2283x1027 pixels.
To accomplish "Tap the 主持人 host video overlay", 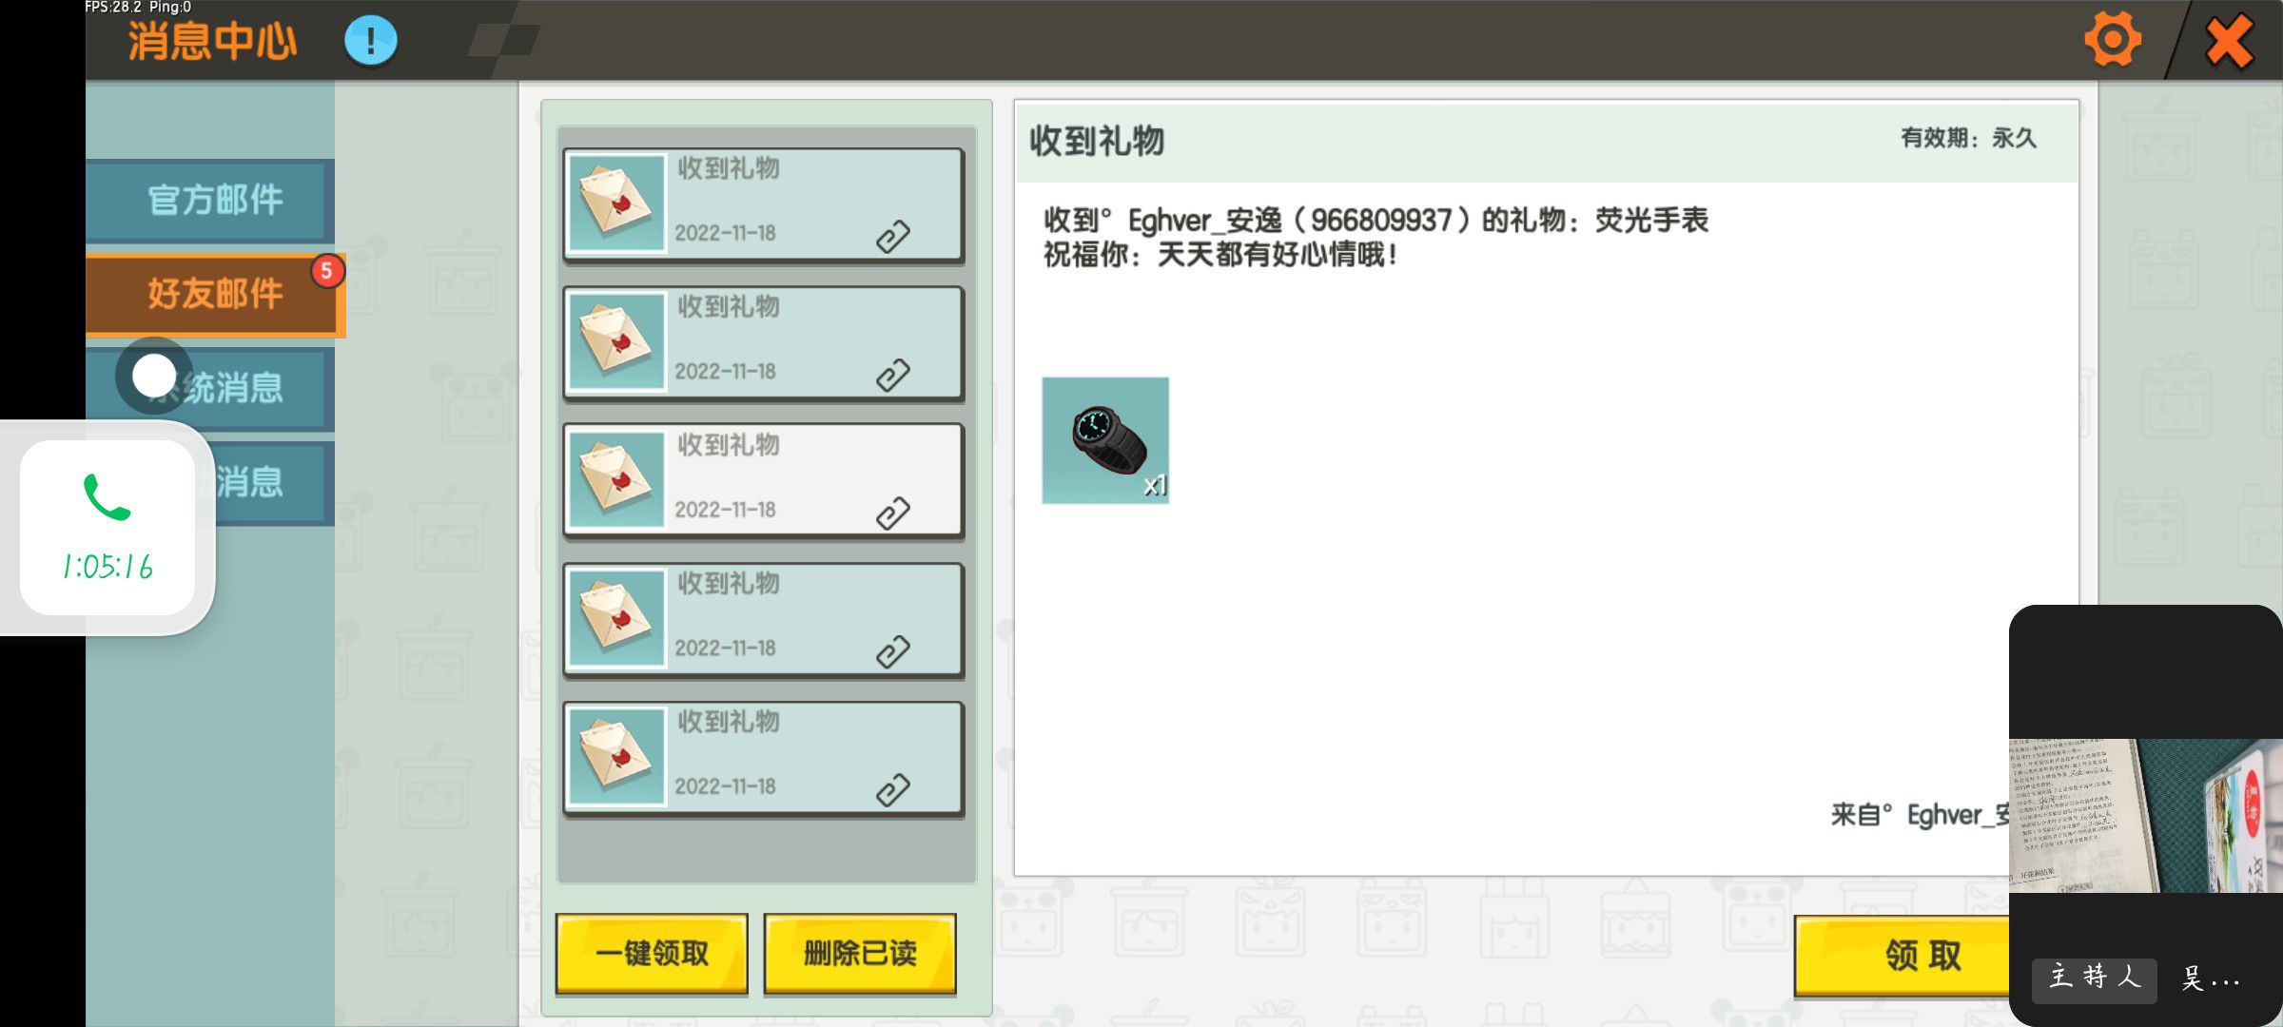I will (x=2145, y=815).
